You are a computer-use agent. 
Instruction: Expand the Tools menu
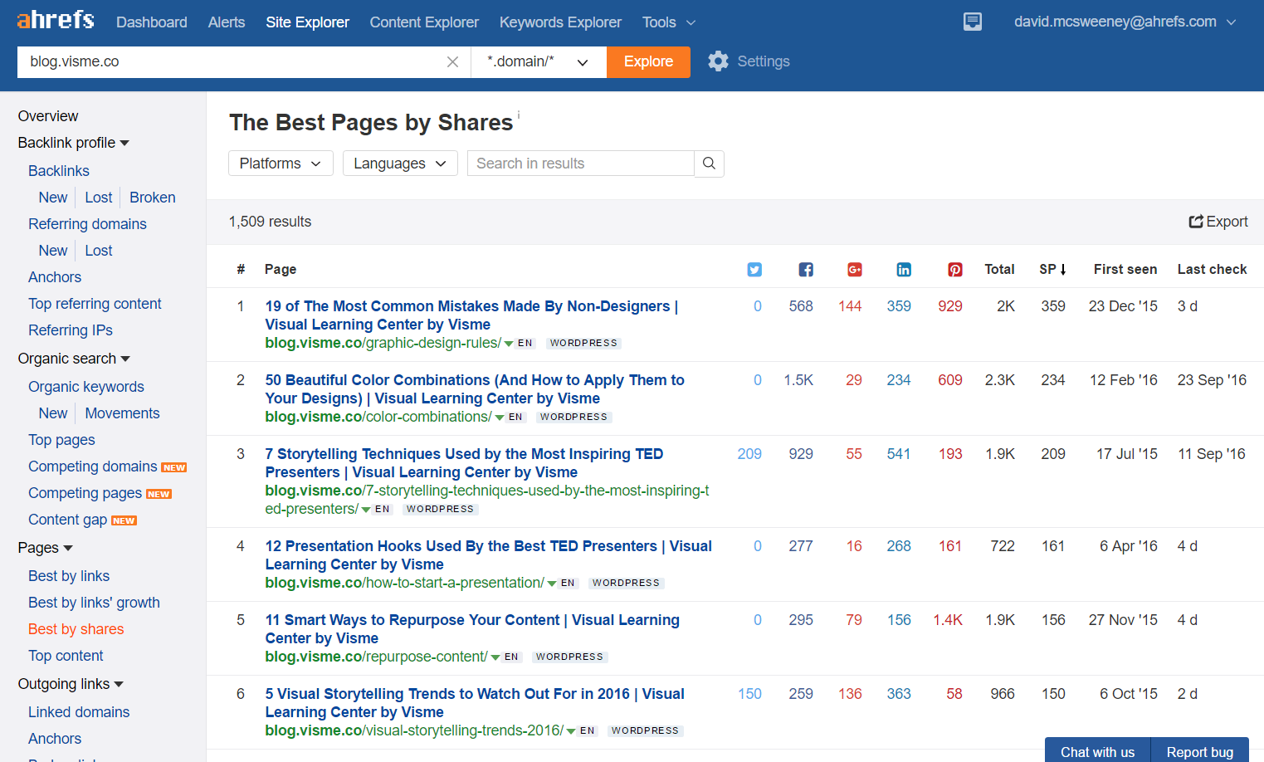(669, 22)
